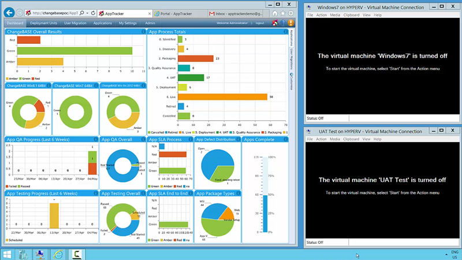Open info icon on App QA Overall panel
Screen dimensions: 462x260
(x=143, y=139)
